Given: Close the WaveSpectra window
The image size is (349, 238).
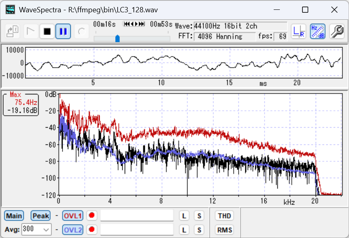Looking at the screenshot, I should (x=334, y=10).
